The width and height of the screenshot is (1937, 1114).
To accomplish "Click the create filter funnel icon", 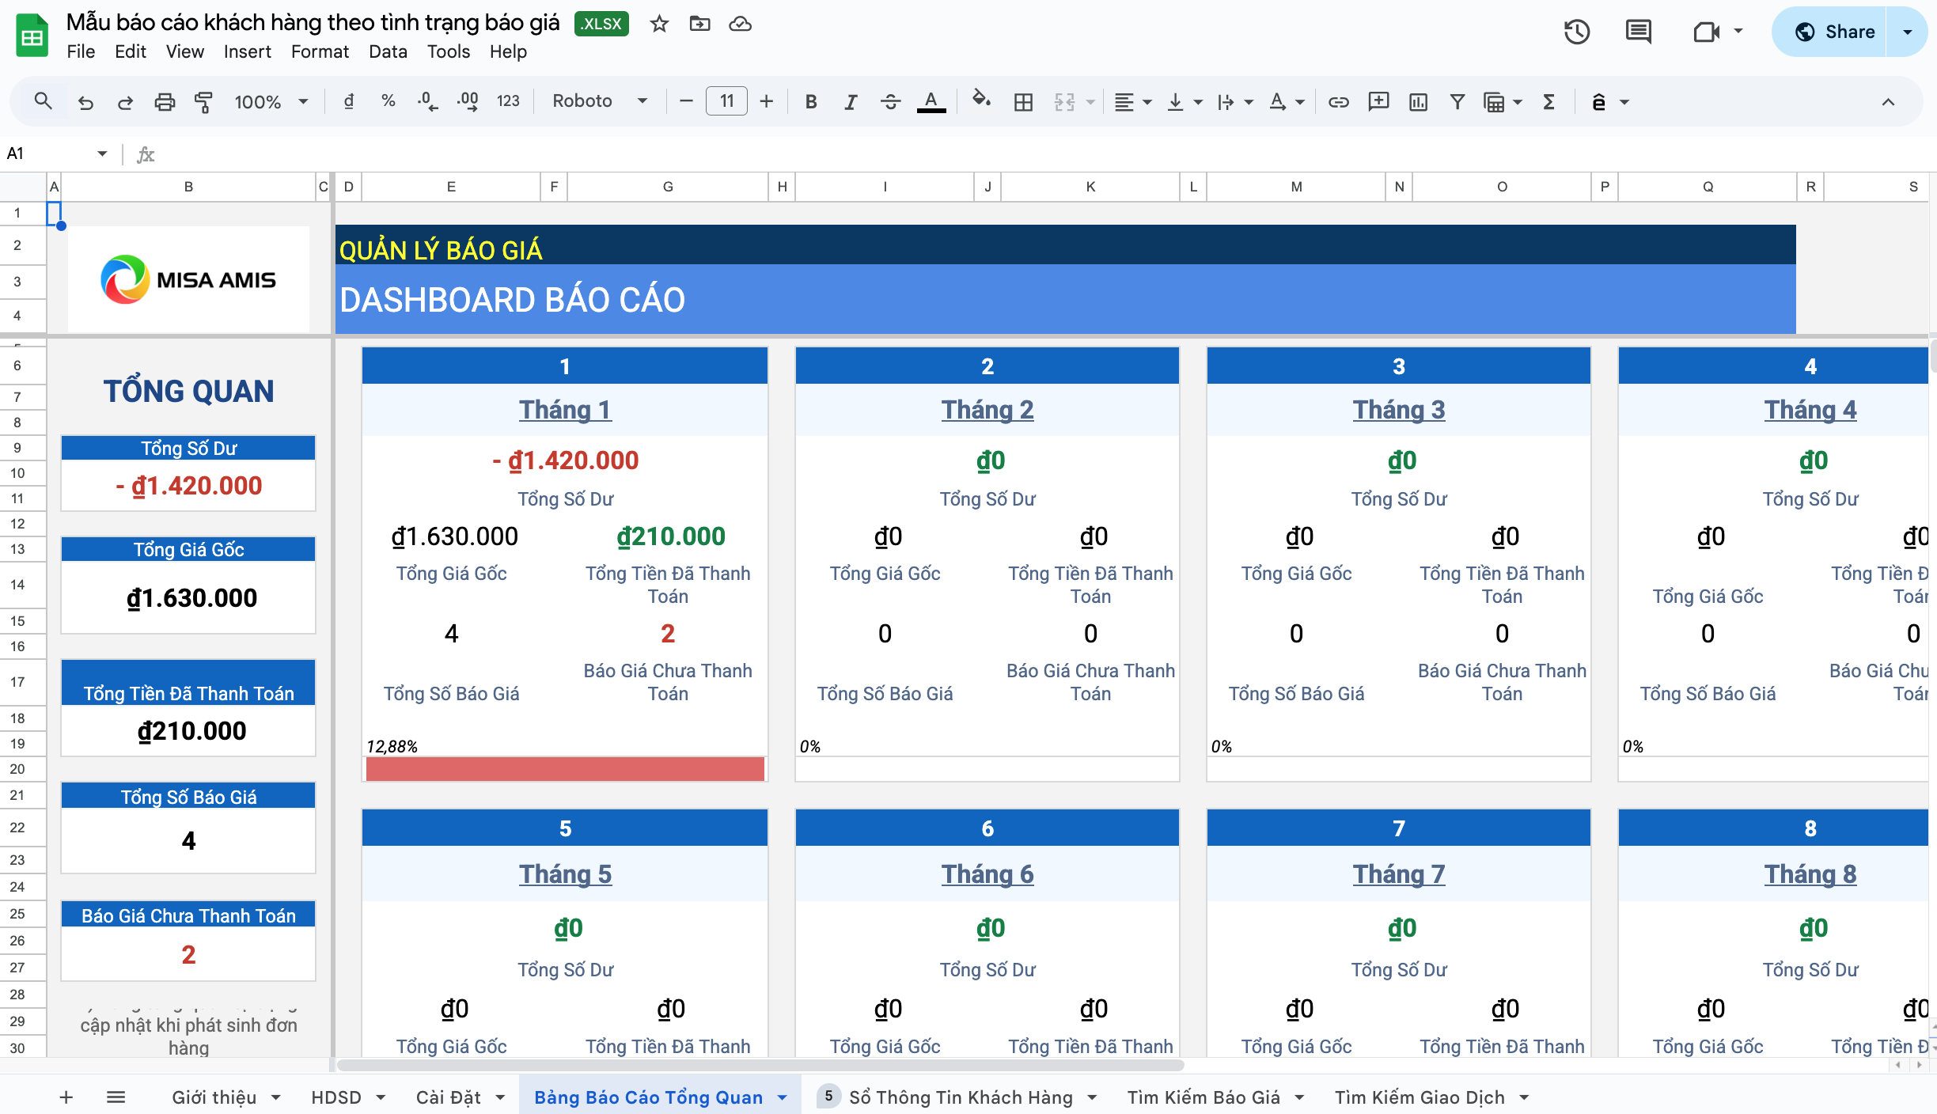I will coord(1457,101).
